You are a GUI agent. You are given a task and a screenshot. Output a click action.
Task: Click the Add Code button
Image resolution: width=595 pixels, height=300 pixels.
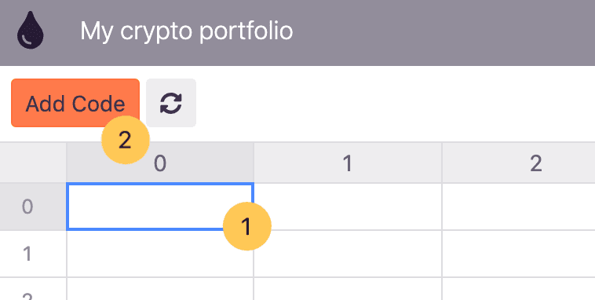[75, 103]
